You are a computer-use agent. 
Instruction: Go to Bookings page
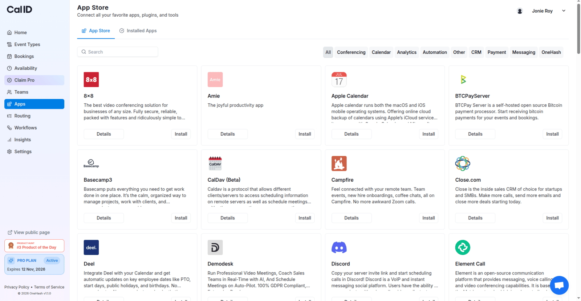(34, 57)
